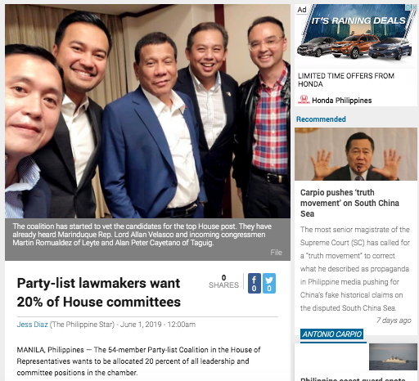Select the ANTONIO CARPIO tag

[331, 334]
